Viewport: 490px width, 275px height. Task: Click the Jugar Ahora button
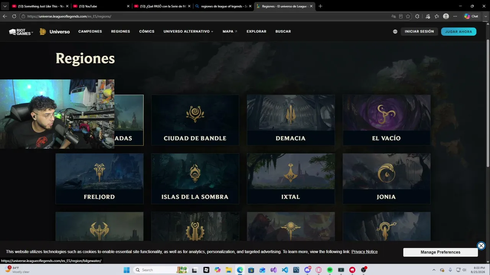click(x=459, y=32)
